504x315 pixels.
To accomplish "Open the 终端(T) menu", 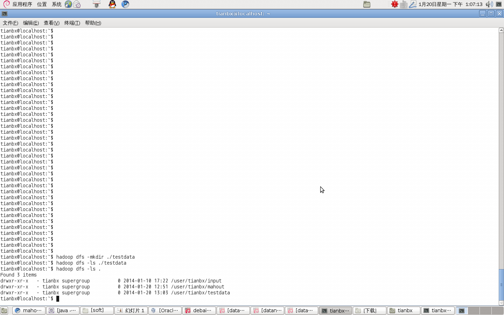I will tap(72, 23).
